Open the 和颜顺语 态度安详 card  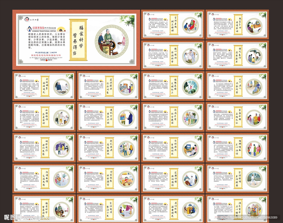click(x=44, y=117)
